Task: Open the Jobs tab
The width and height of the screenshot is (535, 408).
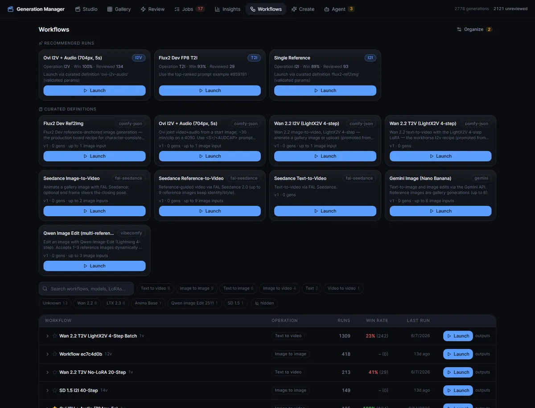Action: tap(189, 9)
